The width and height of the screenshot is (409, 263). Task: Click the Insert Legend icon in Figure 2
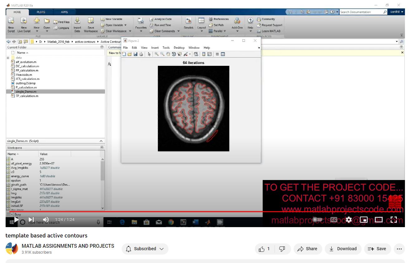[209, 54]
